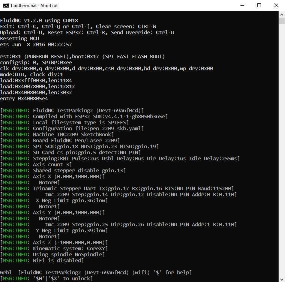Click the 'tmc_2209 Step:gpio.14 Dir:gpio.12' line
The width and height of the screenshot is (285, 282).
pyautogui.click(x=118, y=195)
